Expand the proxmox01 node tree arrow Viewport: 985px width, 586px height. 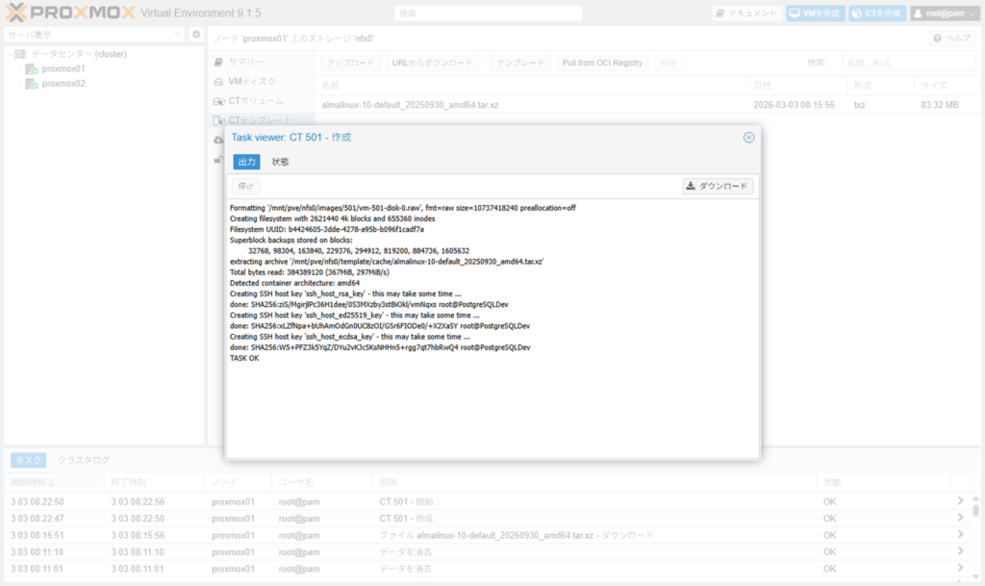coord(19,69)
